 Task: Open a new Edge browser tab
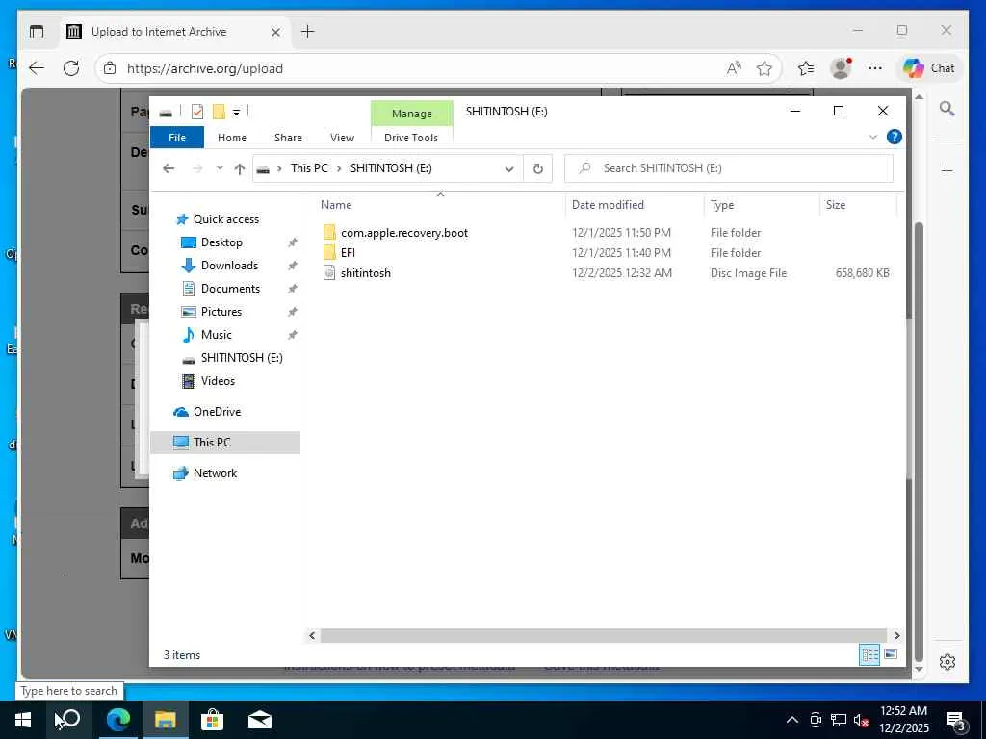(307, 32)
